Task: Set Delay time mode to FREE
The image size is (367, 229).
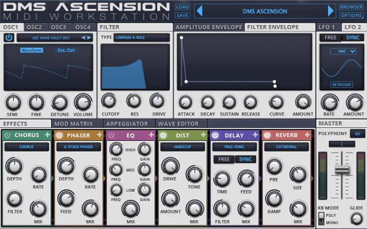Action: [x=224, y=159]
